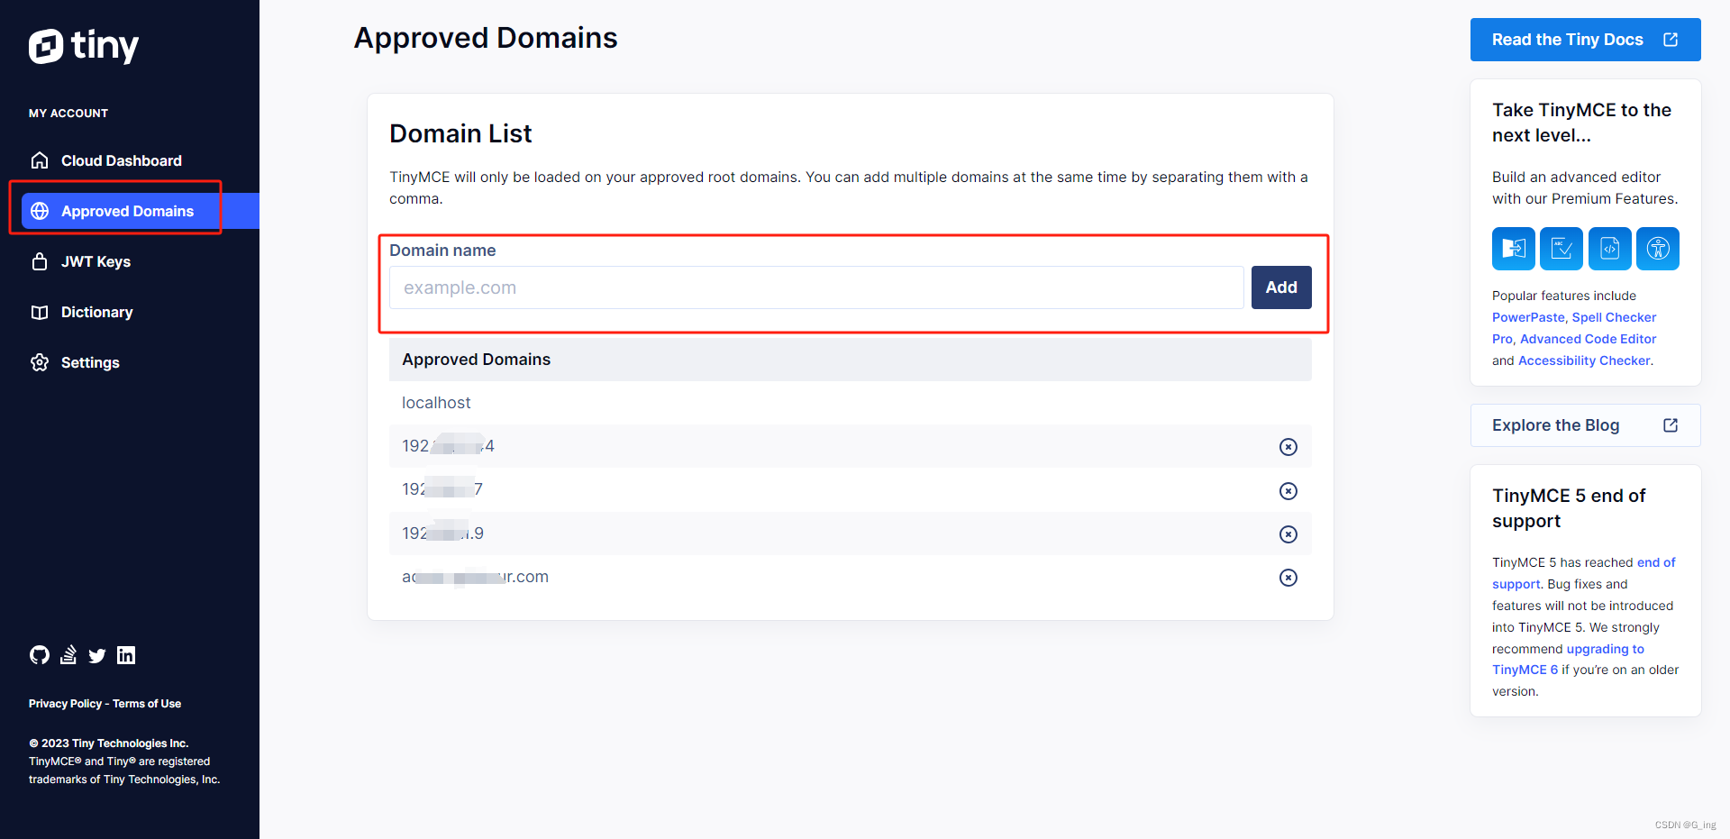Click the PowerPaste premium feature icon

click(x=1514, y=249)
